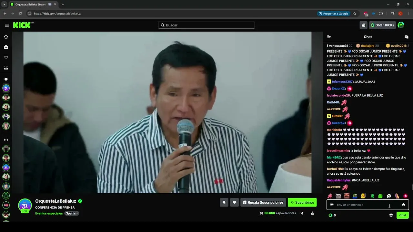413x232 pixels.
Task: Click the address bar URL kick.com/orquestalabellaluz
Action: (57, 14)
